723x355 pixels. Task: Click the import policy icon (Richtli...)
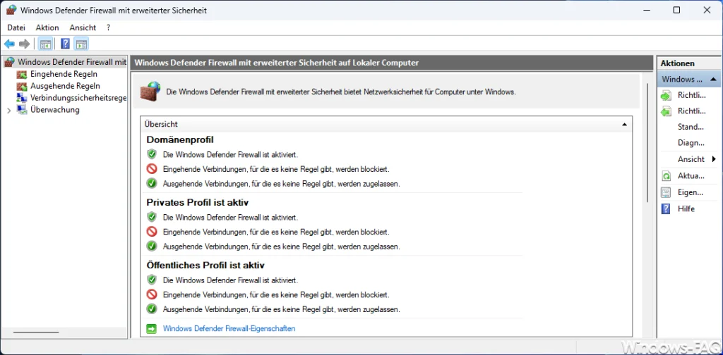coord(667,96)
